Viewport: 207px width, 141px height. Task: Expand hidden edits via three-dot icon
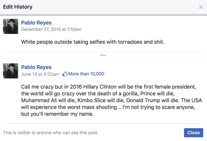tap(103, 55)
